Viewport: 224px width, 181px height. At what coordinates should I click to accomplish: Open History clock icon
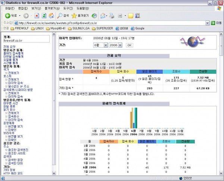(94, 16)
